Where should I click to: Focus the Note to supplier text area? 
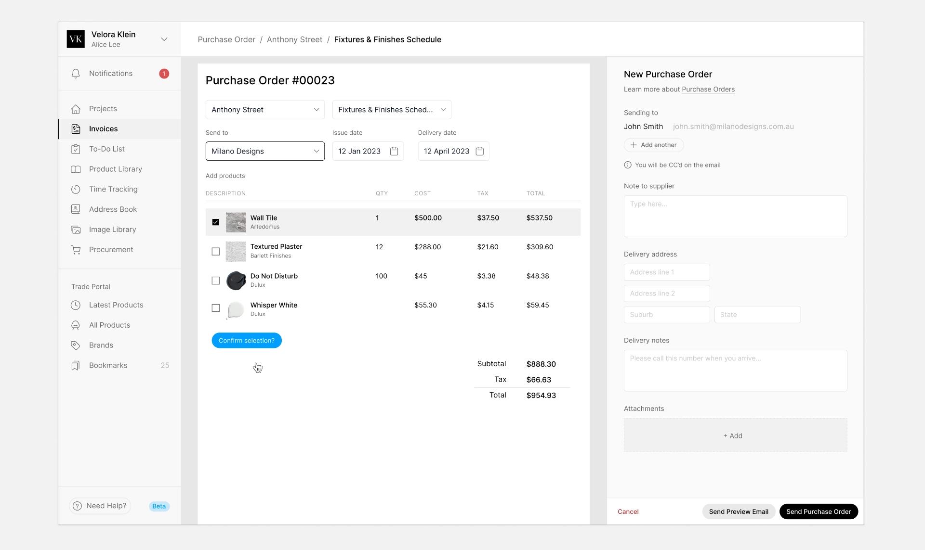pos(735,216)
